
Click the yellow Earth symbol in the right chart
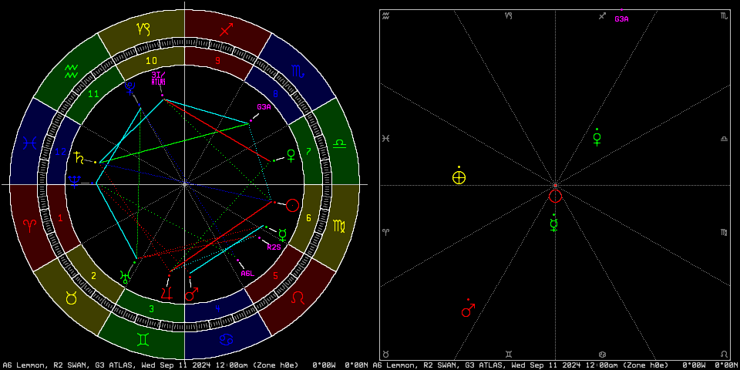(459, 178)
